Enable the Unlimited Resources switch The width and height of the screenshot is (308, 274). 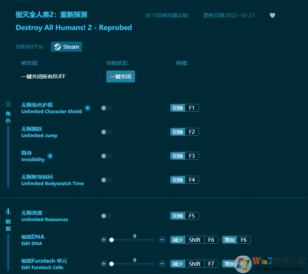coord(106,216)
